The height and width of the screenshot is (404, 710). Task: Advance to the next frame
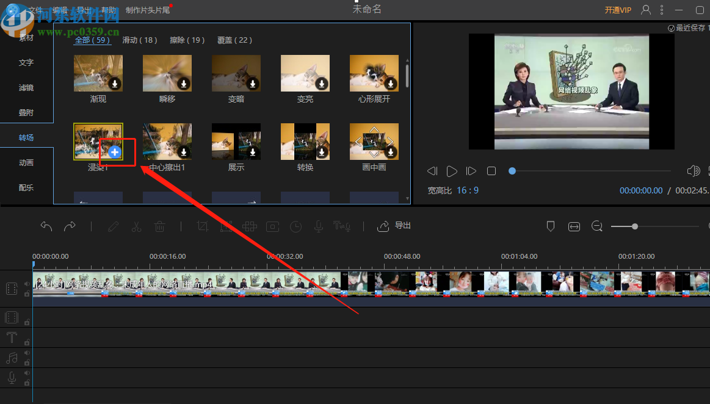(471, 171)
